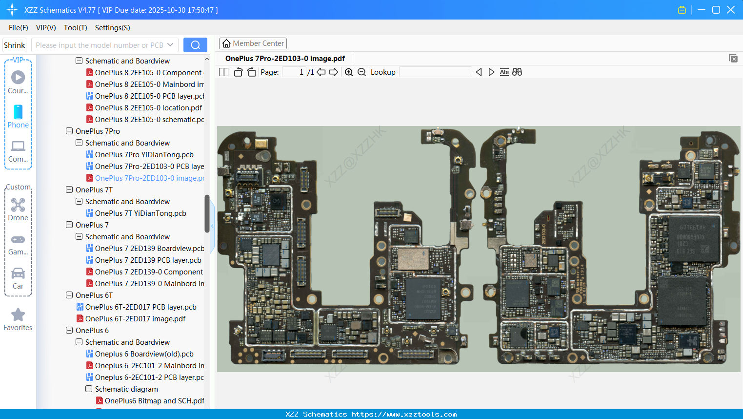This screenshot has height=419, width=743.
Task: Open the model number dropdown arrow
Action: coord(170,45)
